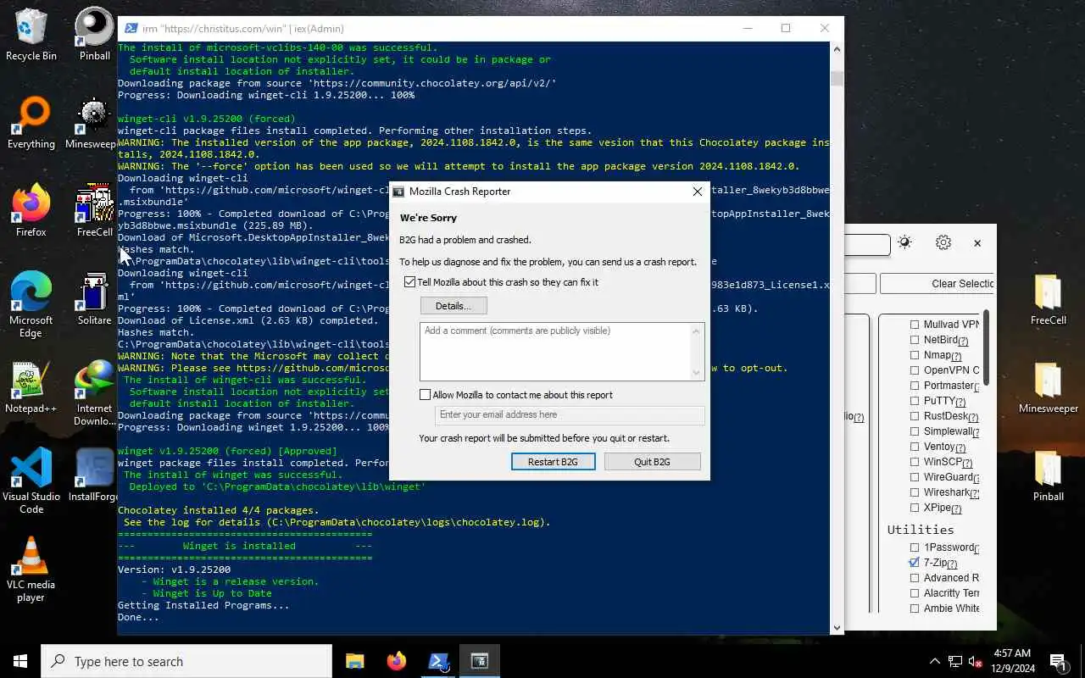This screenshot has height=678, width=1085.
Task: Open File Explorer from the taskbar
Action: point(354,661)
